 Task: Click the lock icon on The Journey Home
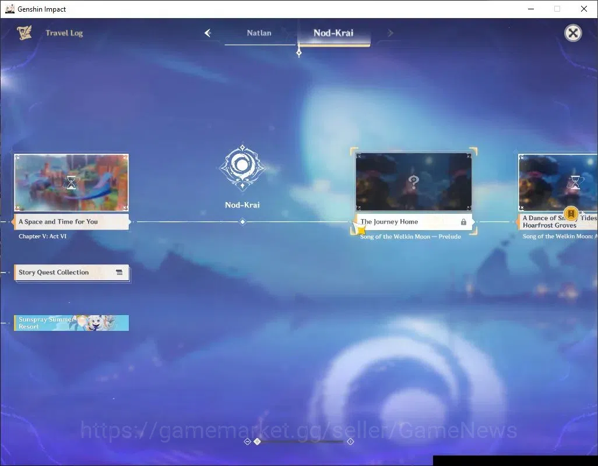click(463, 222)
